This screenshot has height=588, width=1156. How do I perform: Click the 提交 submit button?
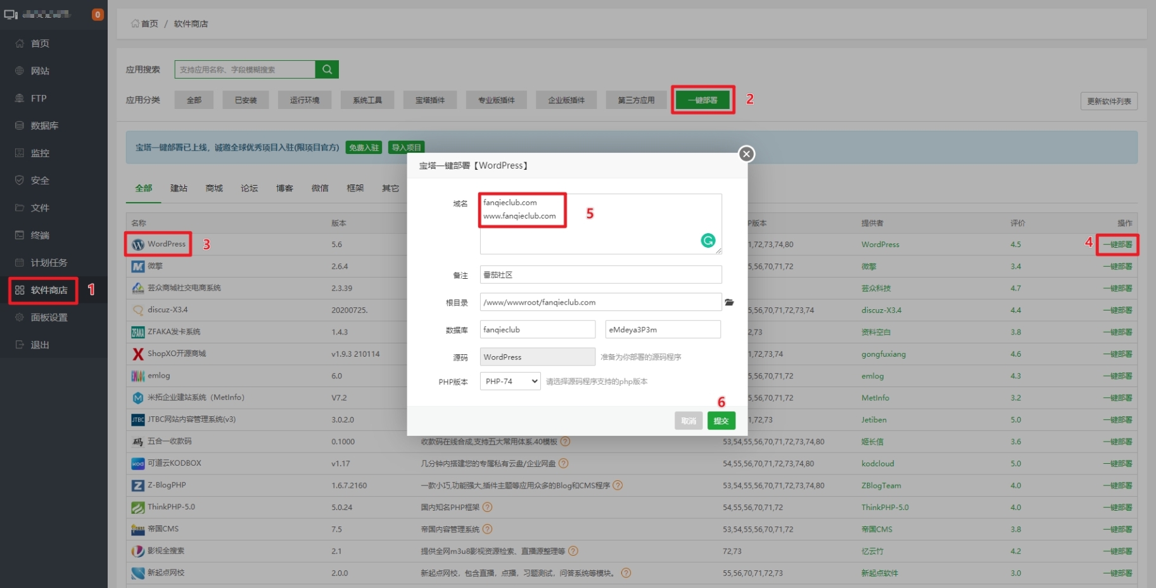pos(721,420)
